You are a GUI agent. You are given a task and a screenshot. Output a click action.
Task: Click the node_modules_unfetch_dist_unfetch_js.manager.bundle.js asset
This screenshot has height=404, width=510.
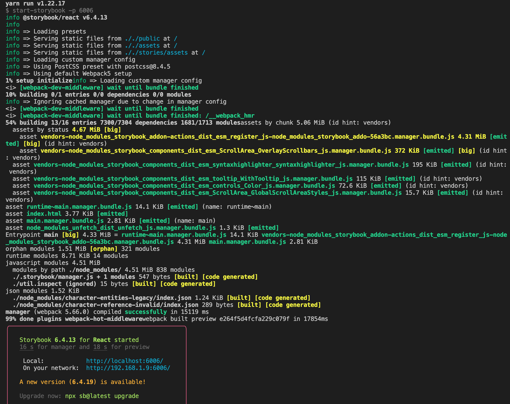click(121, 228)
